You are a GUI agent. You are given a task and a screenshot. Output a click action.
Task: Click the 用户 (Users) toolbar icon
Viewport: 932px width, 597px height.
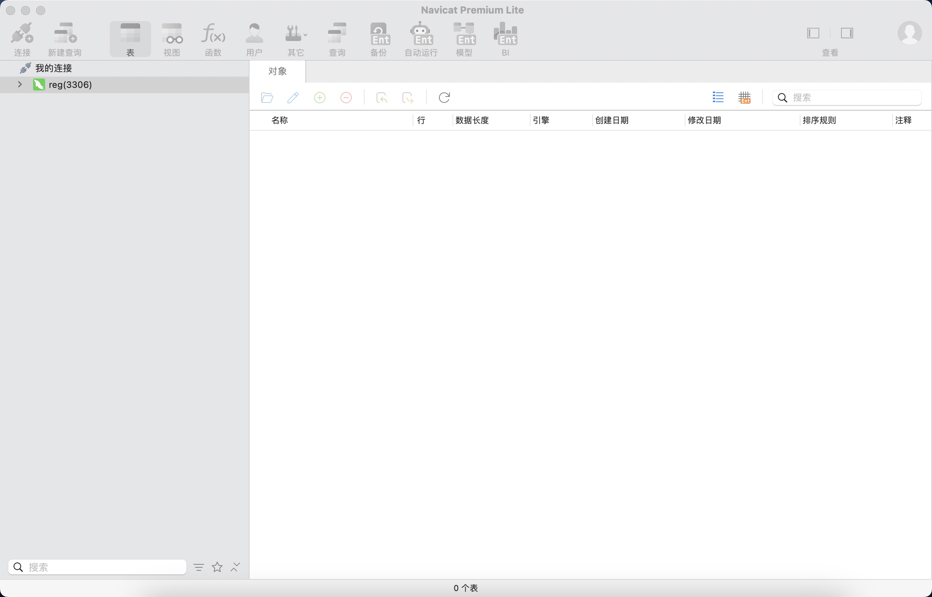coord(254,34)
